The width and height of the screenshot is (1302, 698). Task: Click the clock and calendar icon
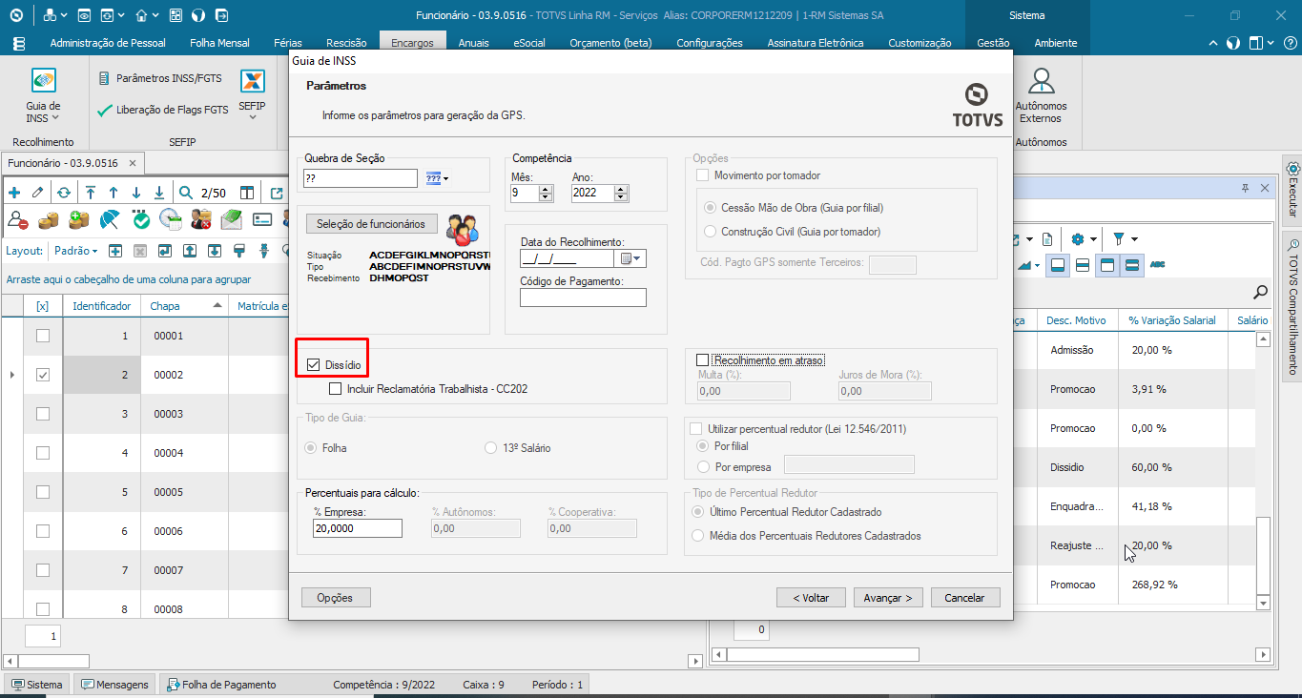(171, 220)
